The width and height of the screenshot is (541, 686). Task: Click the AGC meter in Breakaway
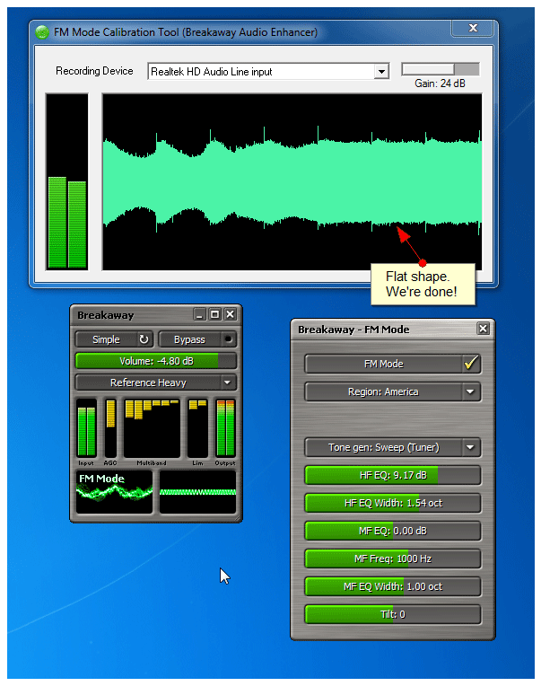coord(110,428)
